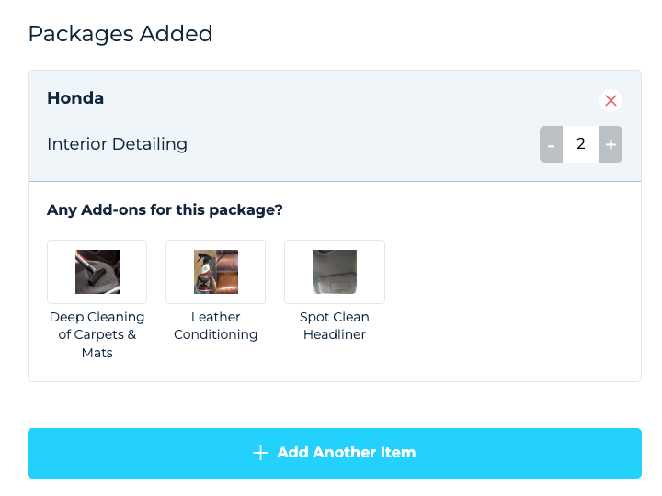Click the 'Spot Clean Headliner' add-on label
The width and height of the screenshot is (662, 496).
tap(335, 326)
